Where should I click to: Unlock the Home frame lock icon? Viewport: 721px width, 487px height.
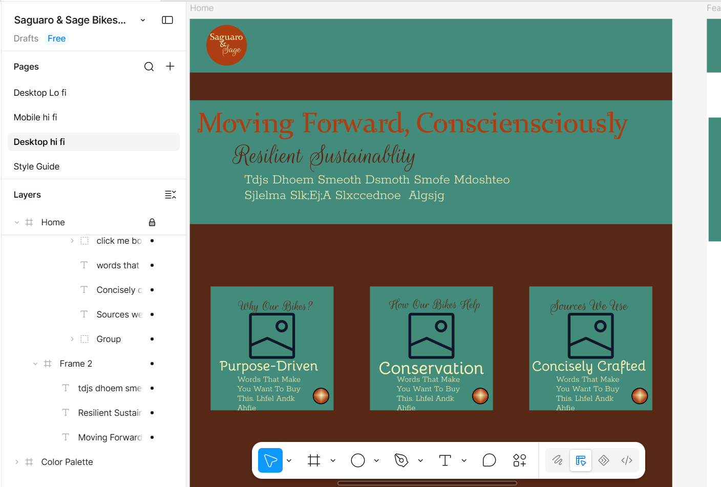tap(152, 222)
